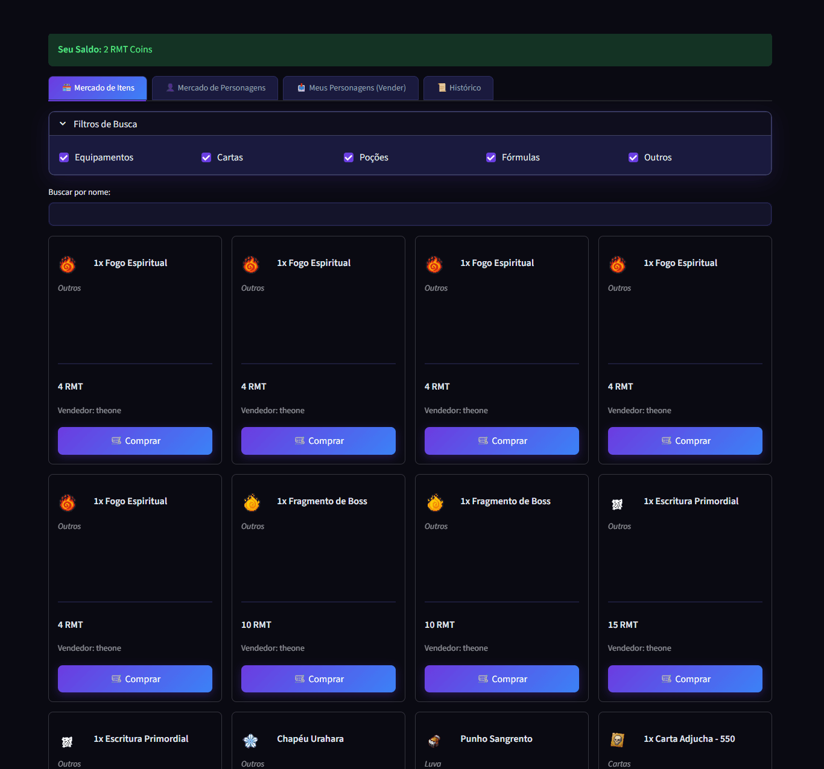Click the first Fragmento de Boss item icon
The height and width of the screenshot is (769, 824).
pyautogui.click(x=252, y=502)
